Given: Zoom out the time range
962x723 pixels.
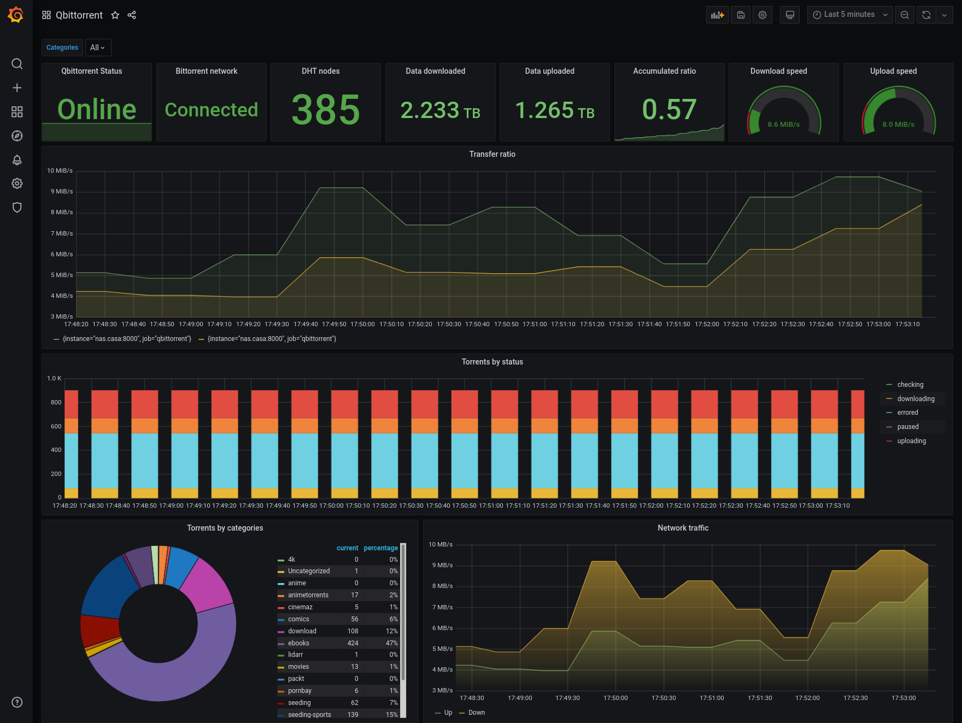Looking at the screenshot, I should (905, 15).
